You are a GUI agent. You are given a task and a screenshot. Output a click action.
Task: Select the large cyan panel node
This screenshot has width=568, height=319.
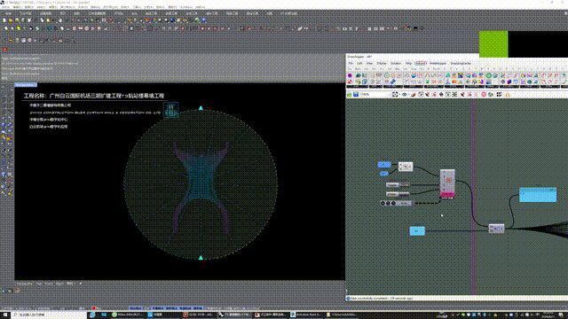(538, 195)
